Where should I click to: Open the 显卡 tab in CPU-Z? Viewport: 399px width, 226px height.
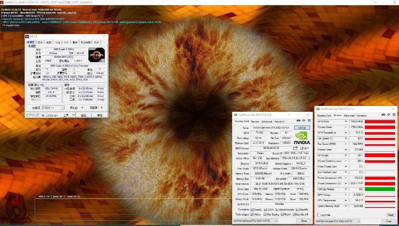75,42
